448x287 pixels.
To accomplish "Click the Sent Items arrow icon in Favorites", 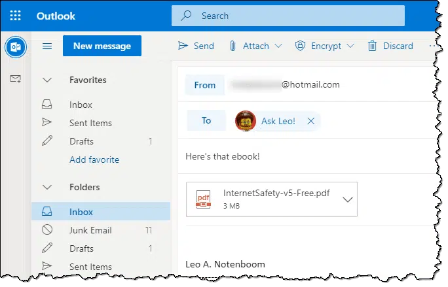I will point(47,122).
